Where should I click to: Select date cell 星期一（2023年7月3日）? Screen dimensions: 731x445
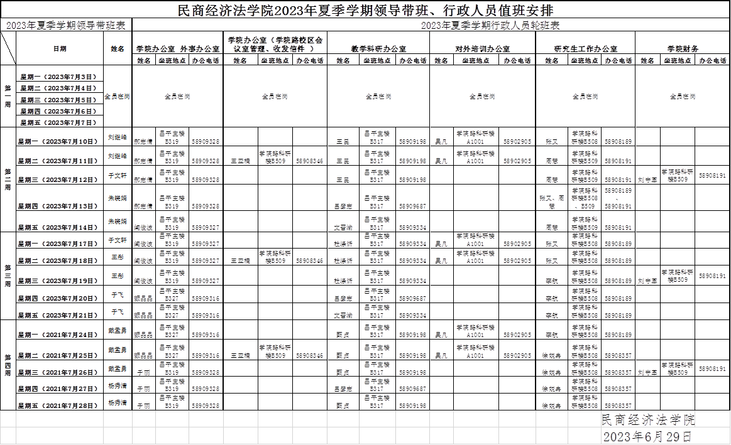click(x=60, y=76)
